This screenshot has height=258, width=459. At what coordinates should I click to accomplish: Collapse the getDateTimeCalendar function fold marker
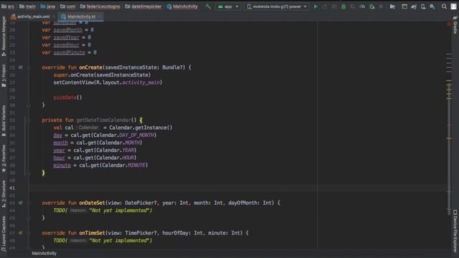tap(29, 120)
